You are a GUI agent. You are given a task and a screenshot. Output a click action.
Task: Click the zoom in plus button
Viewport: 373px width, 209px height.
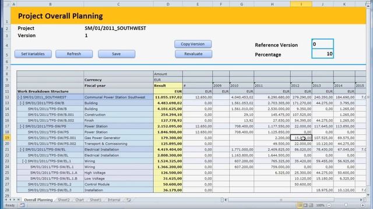(363, 205)
